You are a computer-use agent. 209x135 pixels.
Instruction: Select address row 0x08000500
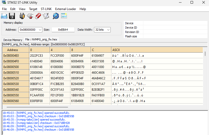pyautogui.click(x=16, y=67)
